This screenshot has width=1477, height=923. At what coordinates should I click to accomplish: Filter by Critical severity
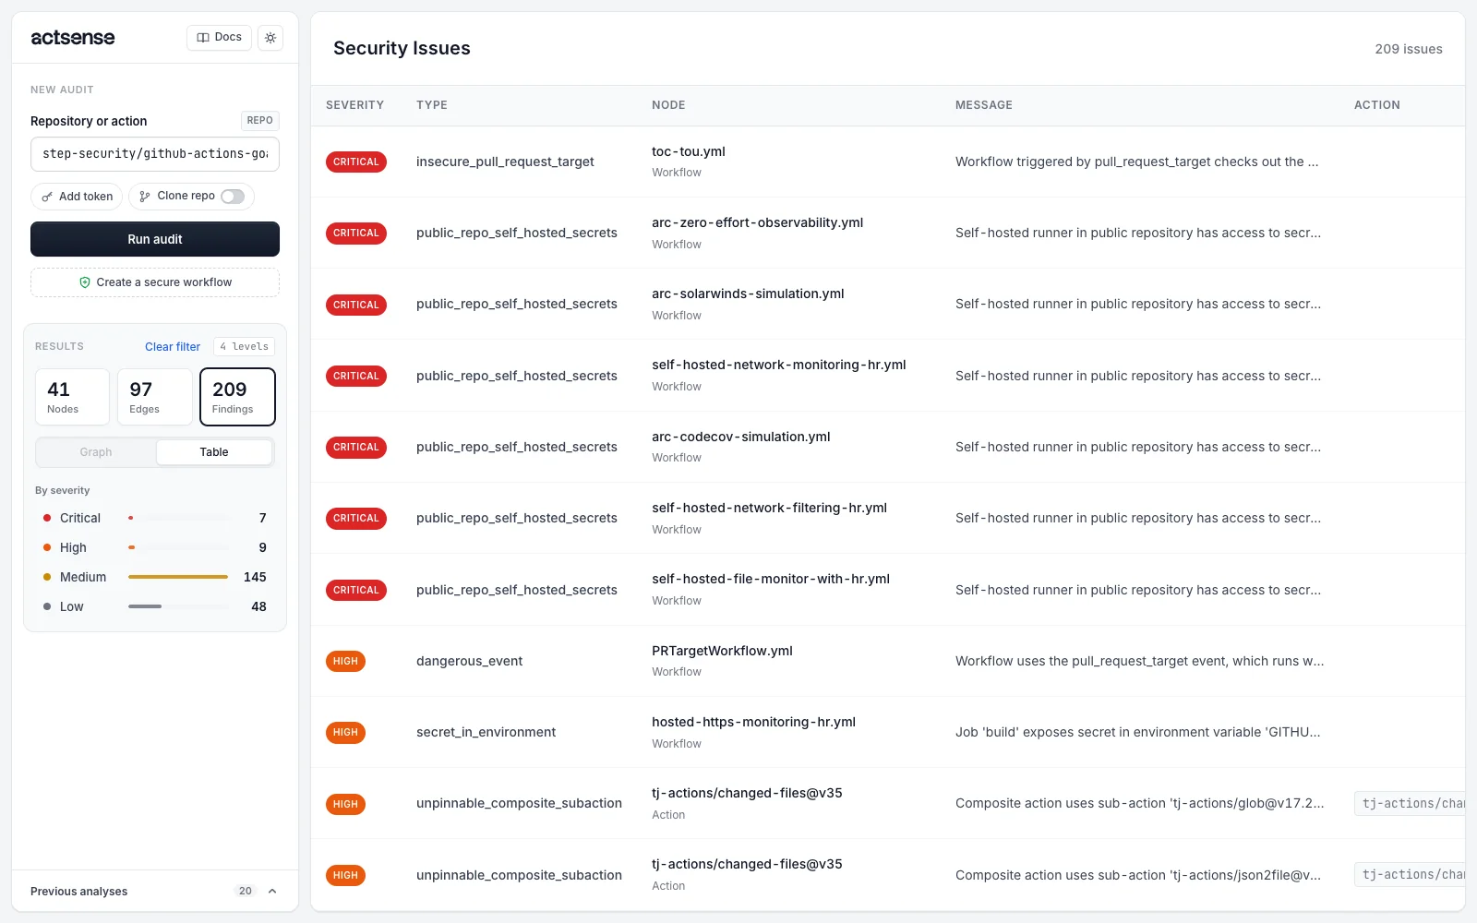tap(155, 518)
